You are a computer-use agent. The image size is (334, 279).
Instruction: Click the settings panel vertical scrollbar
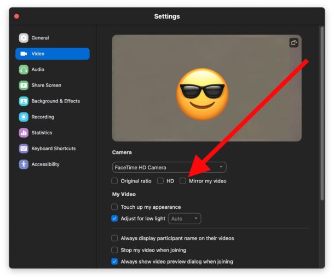click(x=322, y=110)
